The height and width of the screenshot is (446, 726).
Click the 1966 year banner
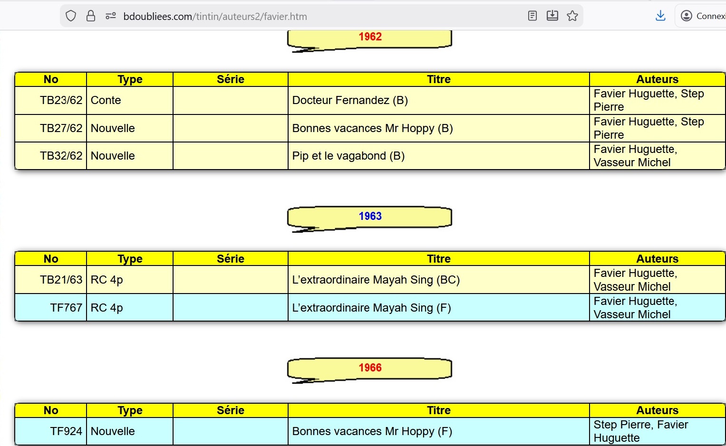pyautogui.click(x=370, y=368)
